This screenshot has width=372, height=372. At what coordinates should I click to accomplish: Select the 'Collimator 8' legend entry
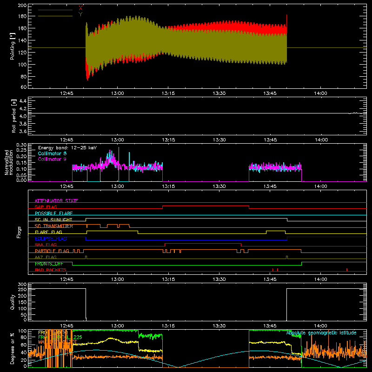[52, 153]
